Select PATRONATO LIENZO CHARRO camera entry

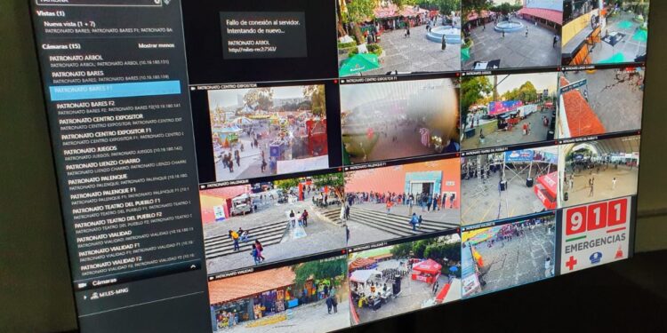[x=127, y=166]
